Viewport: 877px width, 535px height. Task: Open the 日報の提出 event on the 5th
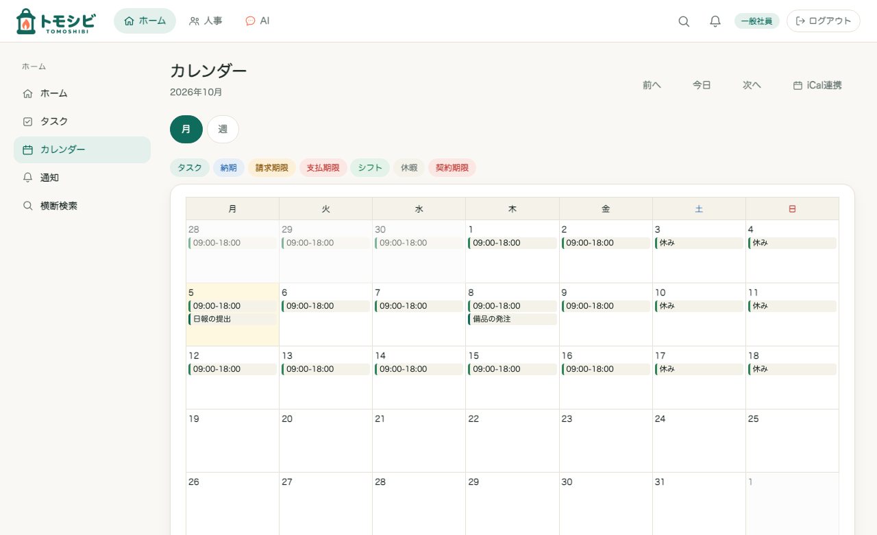click(232, 319)
